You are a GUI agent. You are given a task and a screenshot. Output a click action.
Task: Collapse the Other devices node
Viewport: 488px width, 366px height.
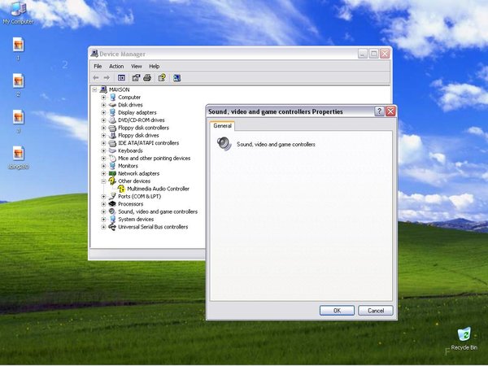pyautogui.click(x=103, y=181)
